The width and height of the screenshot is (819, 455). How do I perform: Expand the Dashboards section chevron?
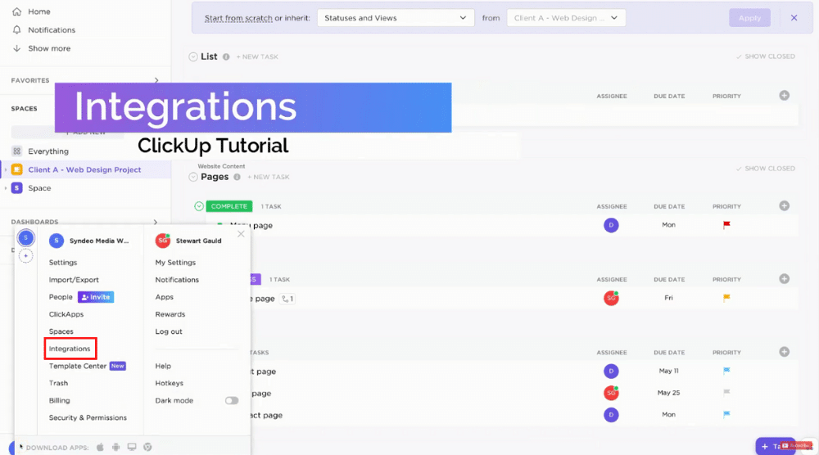pos(155,222)
